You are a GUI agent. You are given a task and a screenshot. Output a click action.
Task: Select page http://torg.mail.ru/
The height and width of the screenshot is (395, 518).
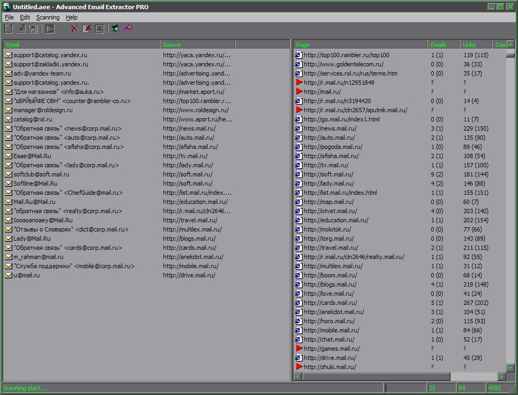(x=329, y=239)
